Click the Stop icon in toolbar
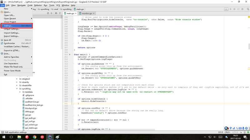Image resolution: width=250 pixels, height=140 pixels. tap(242, 9)
